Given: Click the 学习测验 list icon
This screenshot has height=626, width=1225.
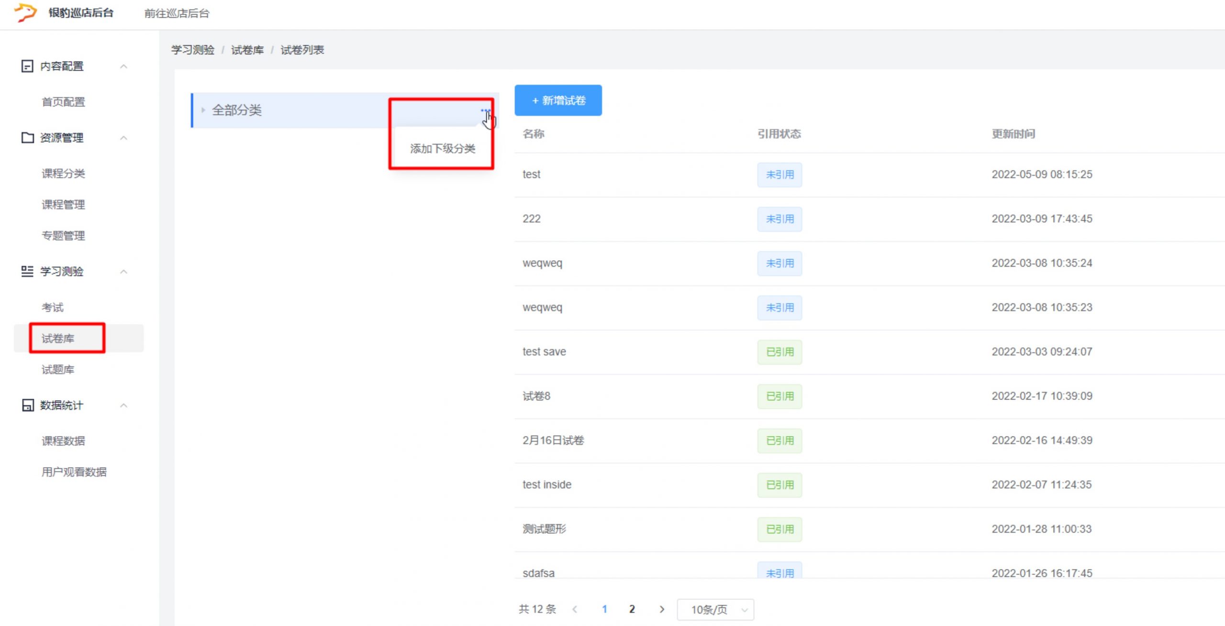Looking at the screenshot, I should [x=27, y=271].
